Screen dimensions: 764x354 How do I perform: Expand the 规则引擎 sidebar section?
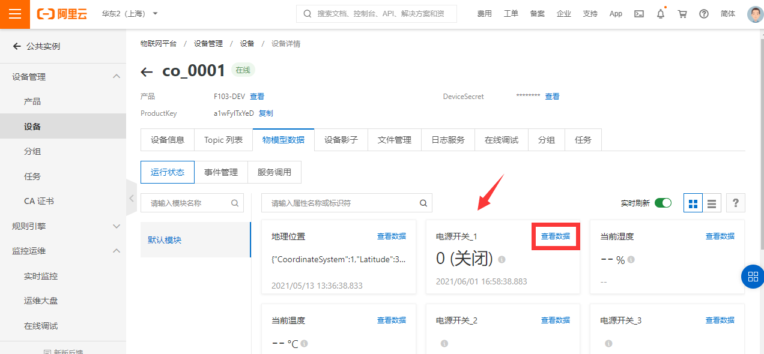coord(63,226)
